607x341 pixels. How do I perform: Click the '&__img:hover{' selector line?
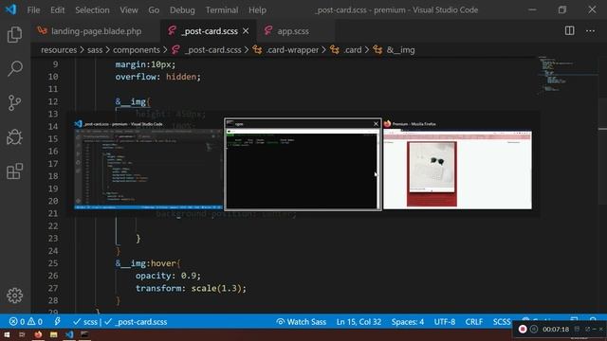pyautogui.click(x=148, y=263)
